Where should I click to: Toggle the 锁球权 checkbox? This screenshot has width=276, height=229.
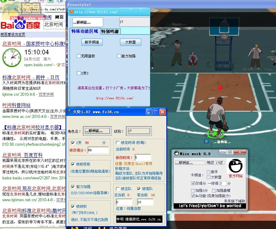point(73,207)
